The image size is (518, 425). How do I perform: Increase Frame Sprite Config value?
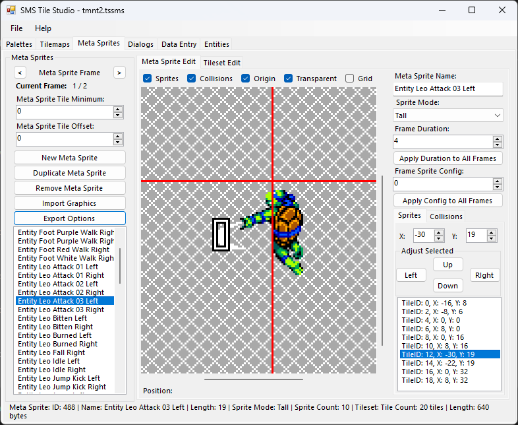pos(497,181)
